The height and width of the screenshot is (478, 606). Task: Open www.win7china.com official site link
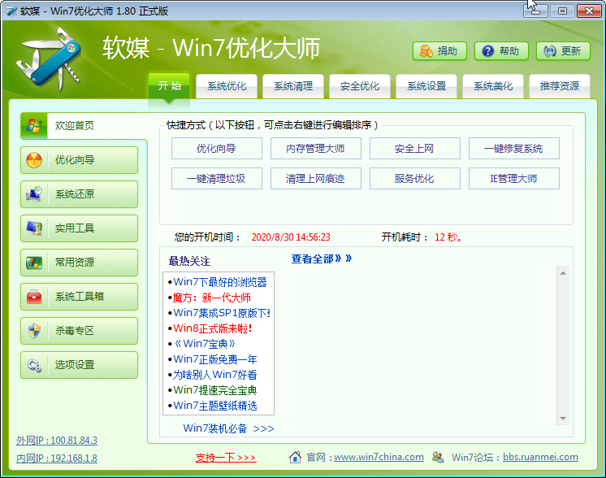pyautogui.click(x=379, y=457)
